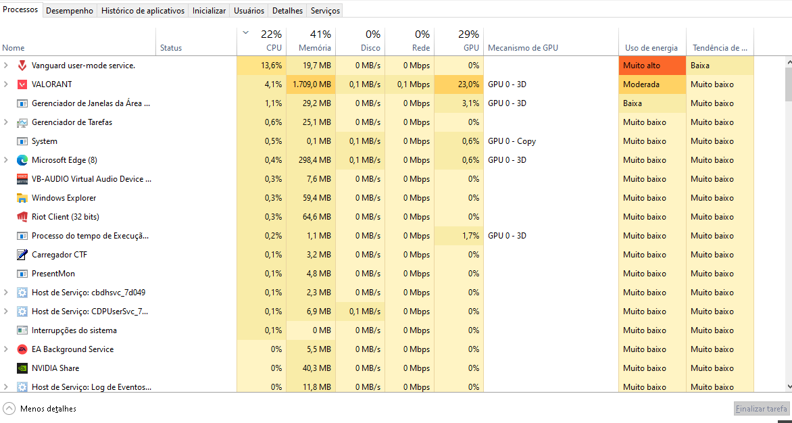Sort by the Memória column header
The width and height of the screenshot is (792, 423).
point(311,41)
